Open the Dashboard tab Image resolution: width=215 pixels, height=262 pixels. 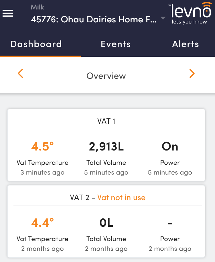click(36, 44)
